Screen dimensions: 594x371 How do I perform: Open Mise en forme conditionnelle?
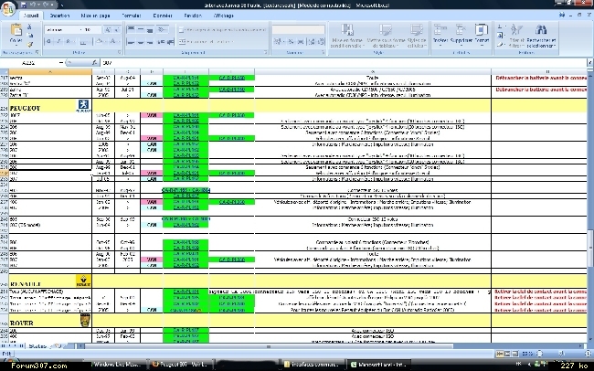click(x=347, y=36)
